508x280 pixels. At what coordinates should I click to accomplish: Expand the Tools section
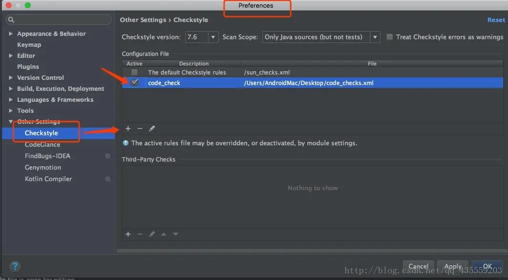pyautogui.click(x=11, y=110)
